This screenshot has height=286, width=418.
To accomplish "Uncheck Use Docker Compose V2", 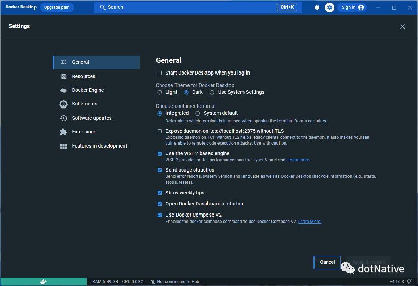I will point(160,215).
